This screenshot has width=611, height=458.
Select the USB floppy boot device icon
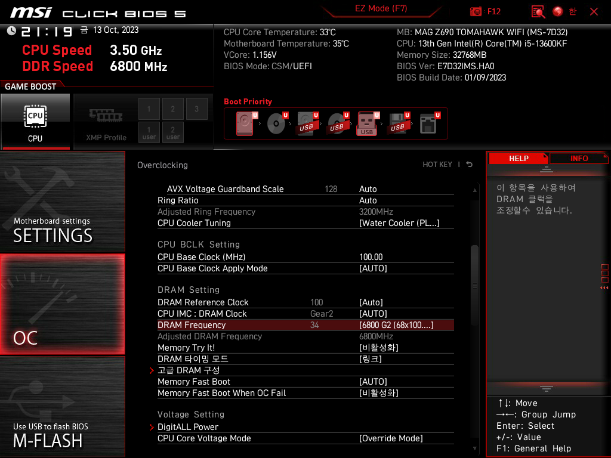(399, 123)
